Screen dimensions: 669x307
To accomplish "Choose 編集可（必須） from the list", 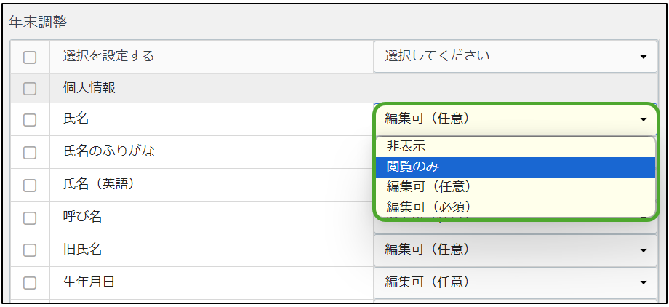I will point(516,207).
